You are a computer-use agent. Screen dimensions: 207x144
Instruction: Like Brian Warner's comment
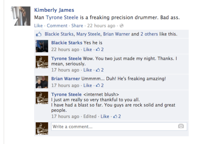pyautogui.click(x=88, y=85)
